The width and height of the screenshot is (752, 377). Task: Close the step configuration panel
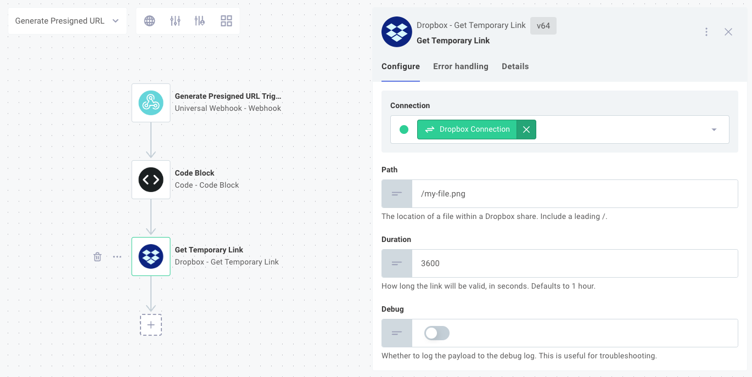(728, 31)
